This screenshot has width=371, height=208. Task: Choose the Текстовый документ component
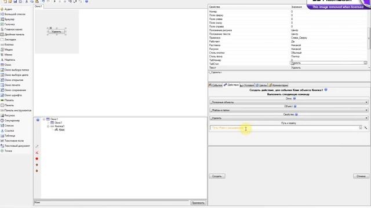(15, 146)
